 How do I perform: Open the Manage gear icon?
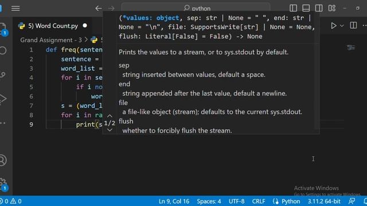(x=3, y=184)
